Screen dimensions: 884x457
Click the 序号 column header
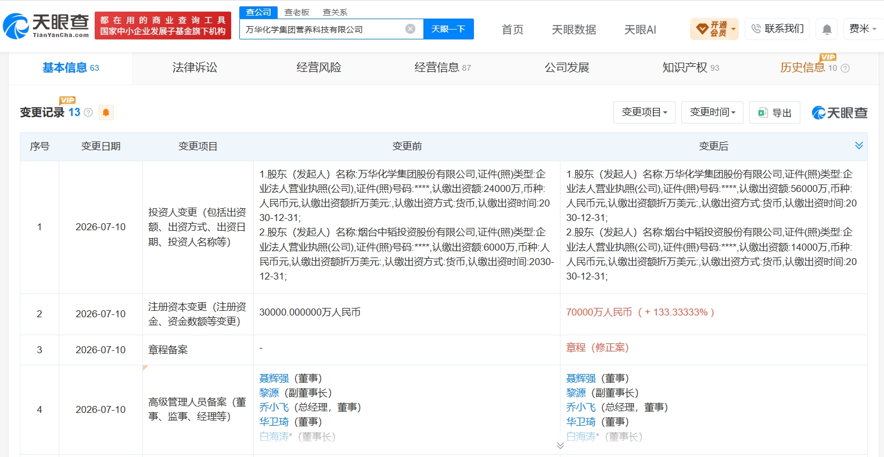39,146
